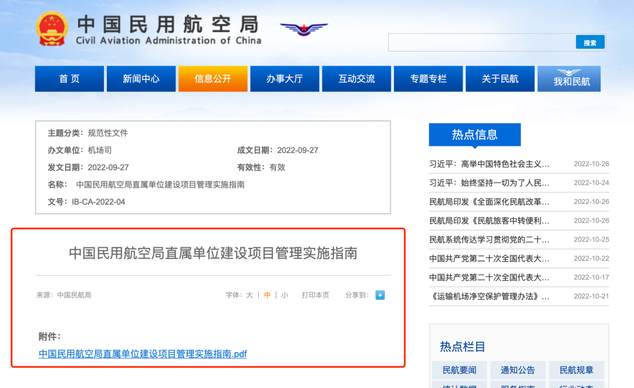This screenshot has height=388, width=634.
Task: Focus the site search input field
Action: point(482,42)
